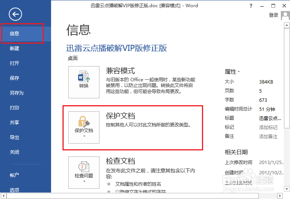
Task: Close the Word window
Action: 284,6
